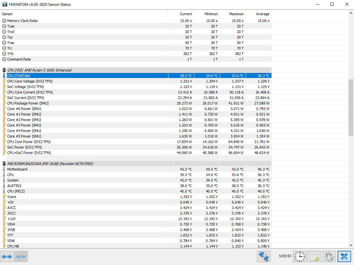Select the AVCC voltage row
Image resolution: width=354 pixels, height=265 pixels.
[x=136, y=208]
